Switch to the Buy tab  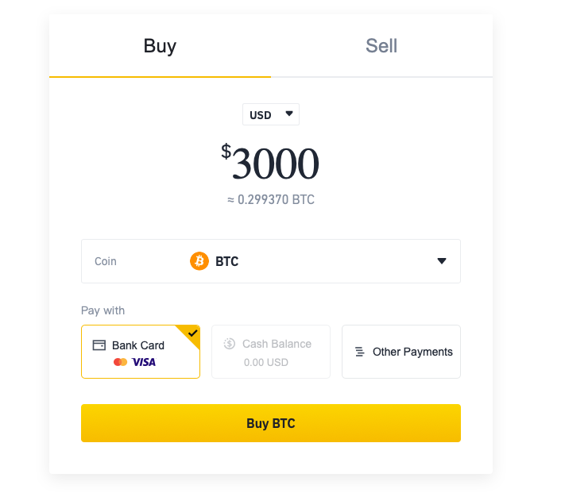160,46
